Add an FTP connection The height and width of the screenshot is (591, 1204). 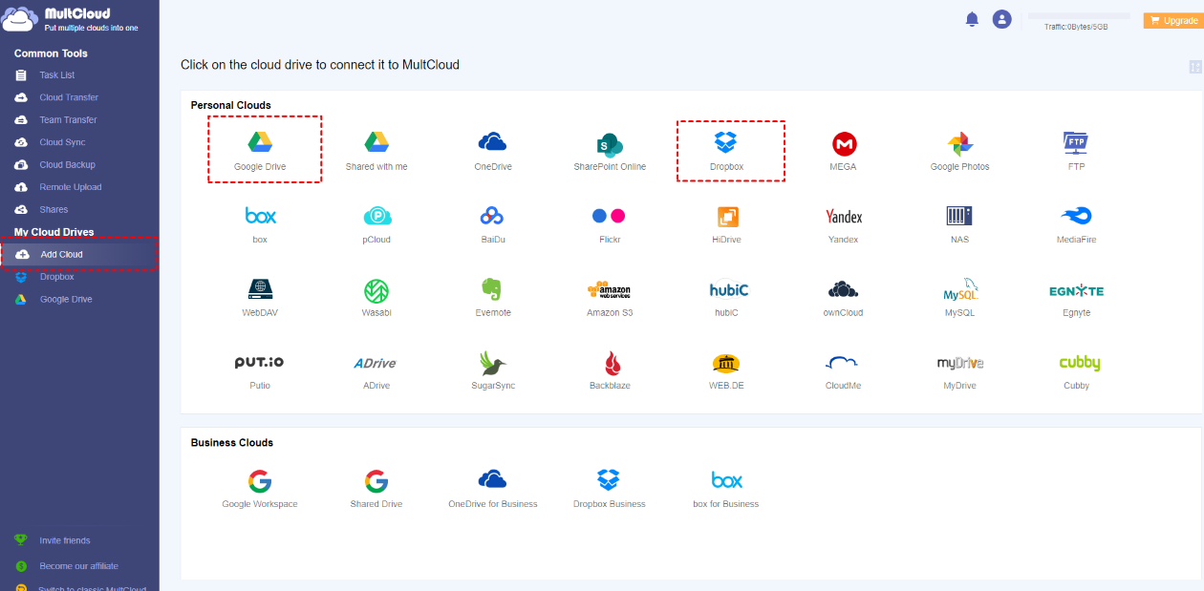[x=1076, y=151]
